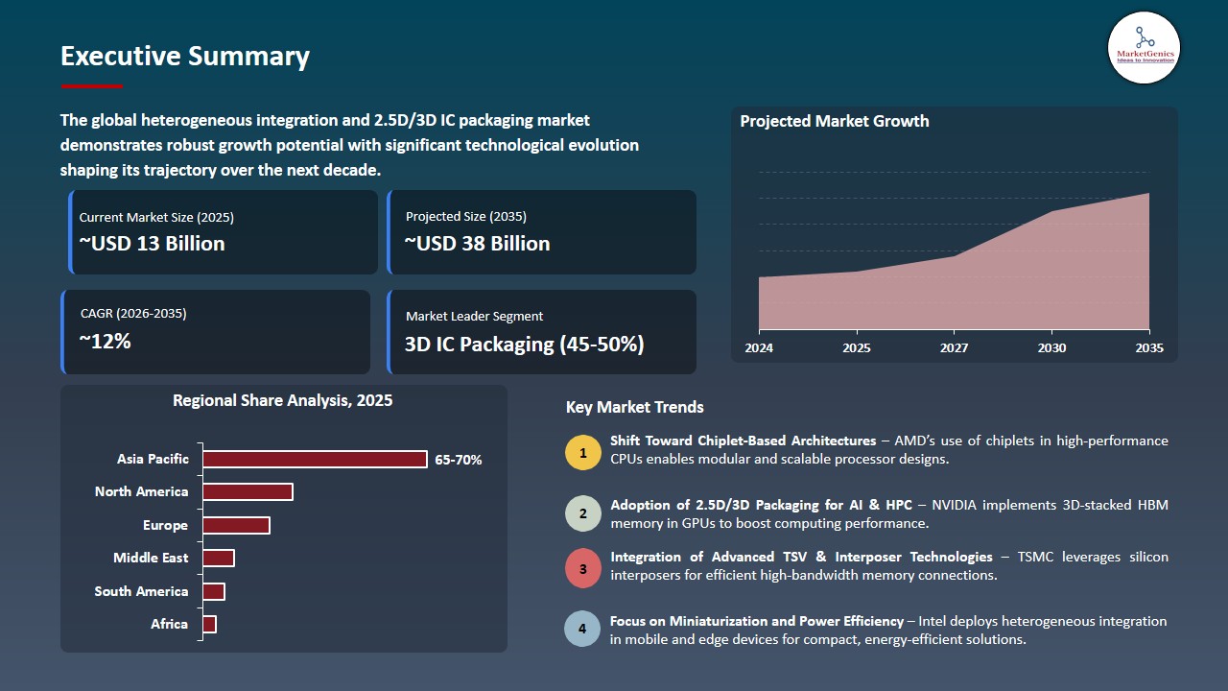The height and width of the screenshot is (691, 1228).
Task: Select the blue circle icon for trend 4
Action: 582,629
